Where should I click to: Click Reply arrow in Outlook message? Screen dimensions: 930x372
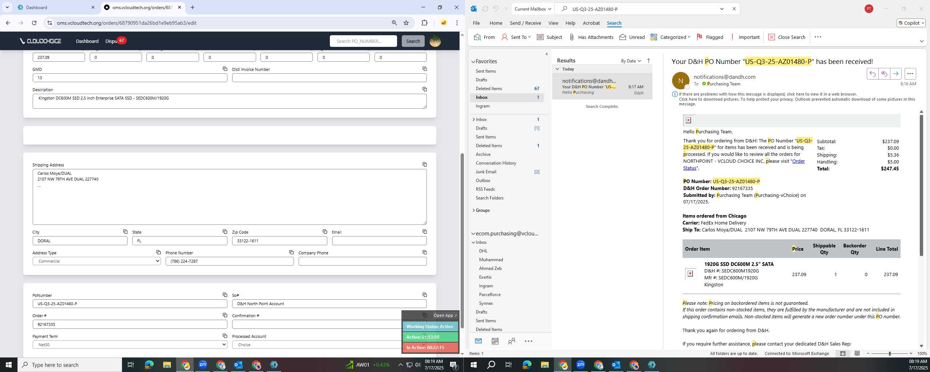(x=872, y=74)
